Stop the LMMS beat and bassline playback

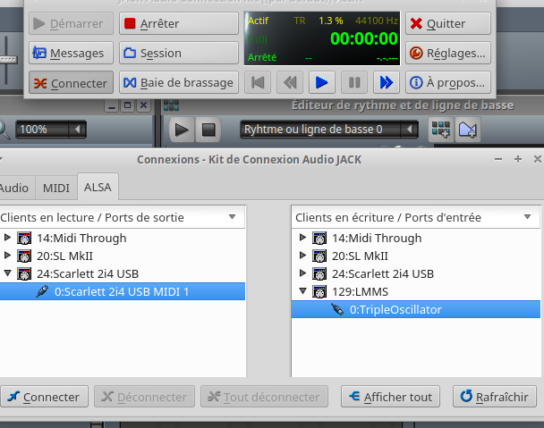pos(208,130)
